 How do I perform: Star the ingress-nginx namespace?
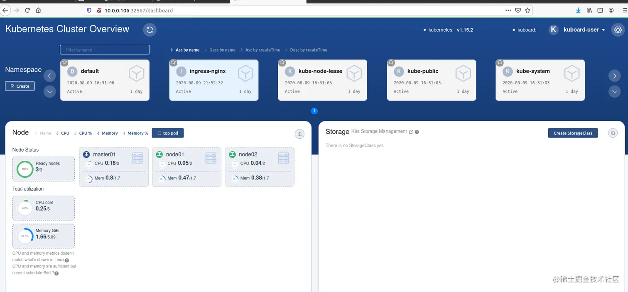pos(173,62)
